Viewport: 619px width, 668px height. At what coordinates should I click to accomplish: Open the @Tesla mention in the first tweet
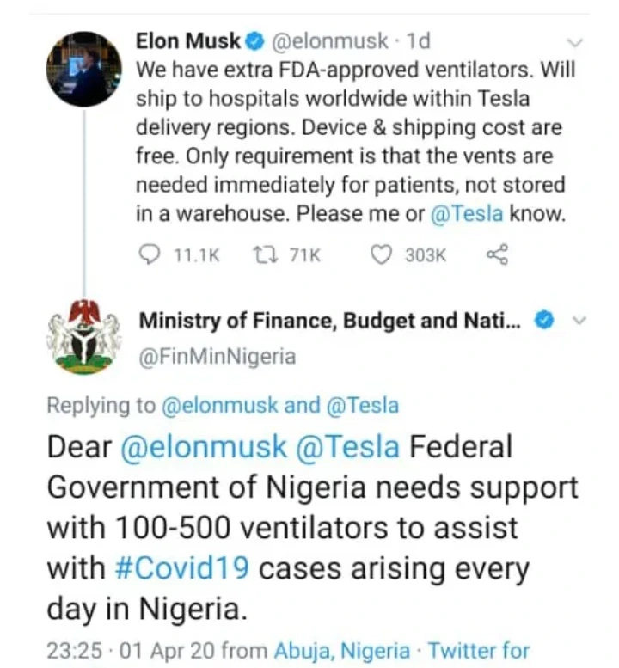467,214
